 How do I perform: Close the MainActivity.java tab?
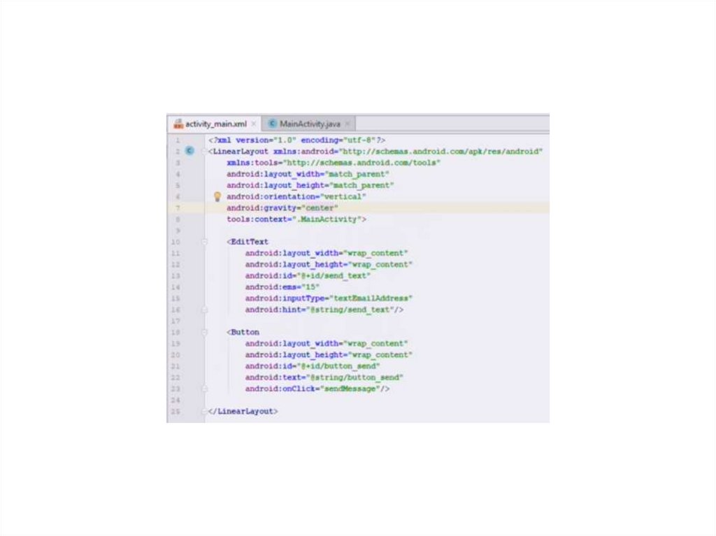pyautogui.click(x=348, y=124)
